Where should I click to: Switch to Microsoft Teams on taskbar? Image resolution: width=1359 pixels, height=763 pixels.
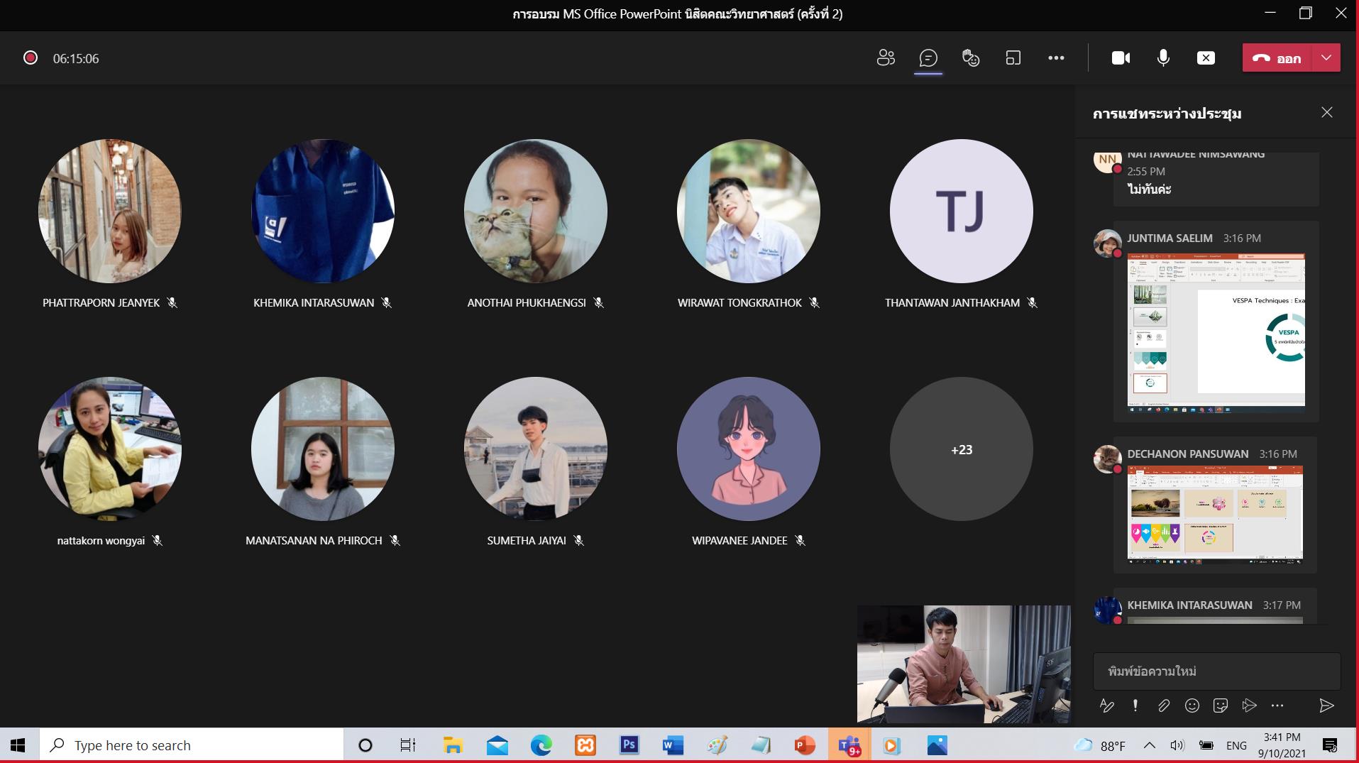849,745
